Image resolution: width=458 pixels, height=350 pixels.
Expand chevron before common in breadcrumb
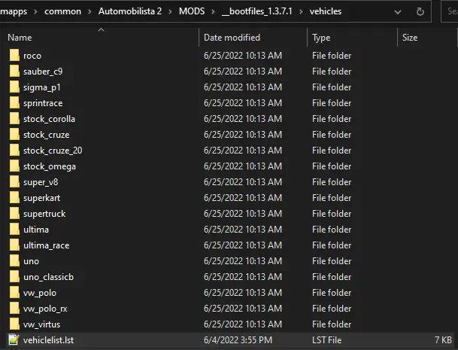point(35,11)
